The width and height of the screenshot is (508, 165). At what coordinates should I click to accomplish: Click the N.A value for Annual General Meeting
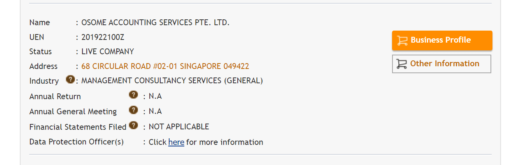pyautogui.click(x=155, y=112)
